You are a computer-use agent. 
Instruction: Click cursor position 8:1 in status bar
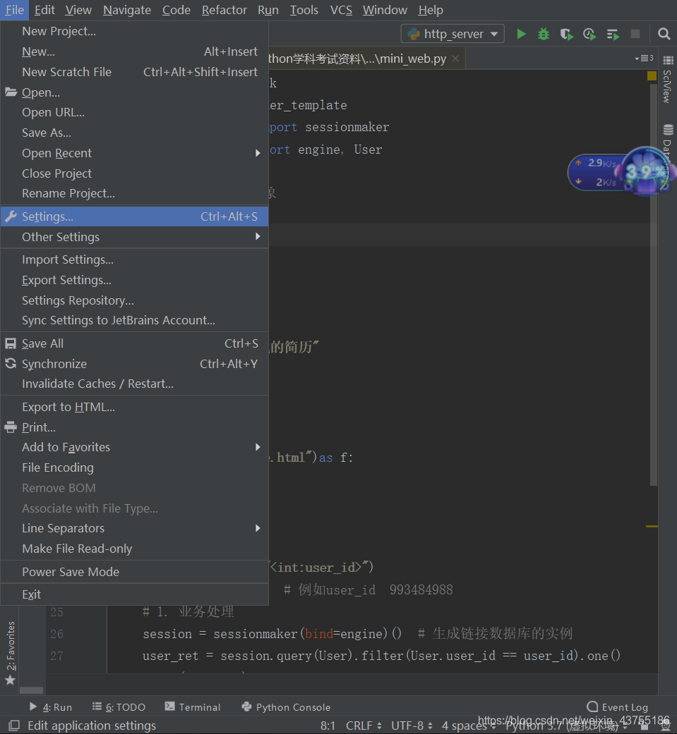(328, 726)
